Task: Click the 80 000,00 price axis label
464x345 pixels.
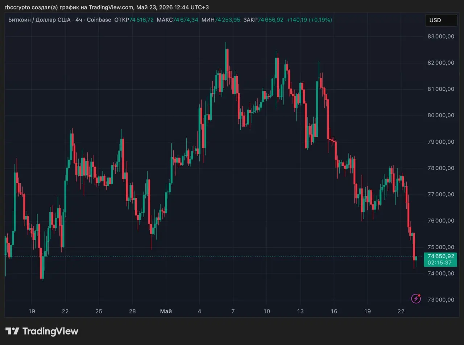Action: (x=441, y=115)
